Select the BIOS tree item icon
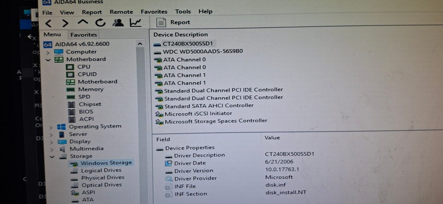 click(72, 112)
